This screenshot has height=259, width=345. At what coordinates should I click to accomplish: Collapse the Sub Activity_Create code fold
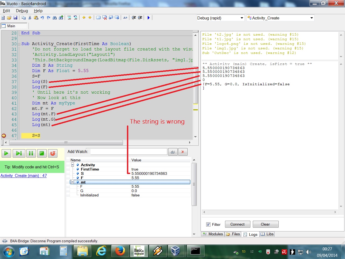19,44
